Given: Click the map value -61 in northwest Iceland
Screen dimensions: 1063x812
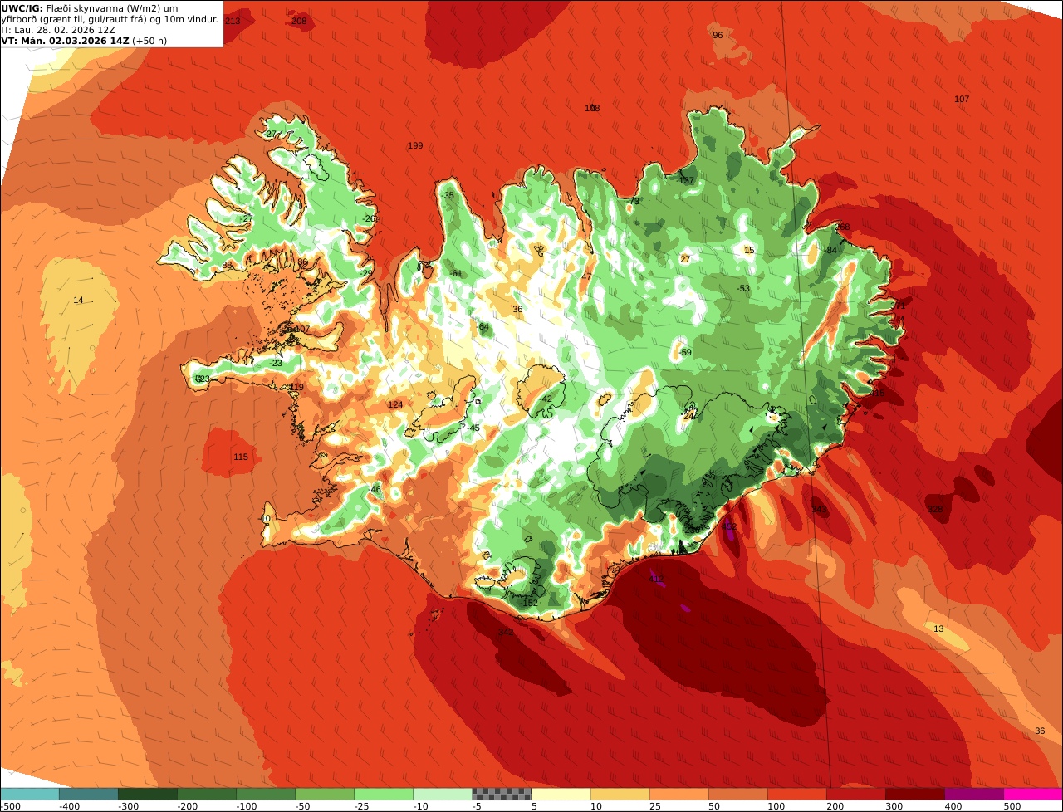Looking at the screenshot, I should pyautogui.click(x=456, y=273).
